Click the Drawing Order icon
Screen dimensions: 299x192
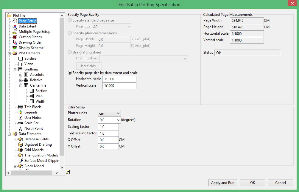tap(15, 42)
